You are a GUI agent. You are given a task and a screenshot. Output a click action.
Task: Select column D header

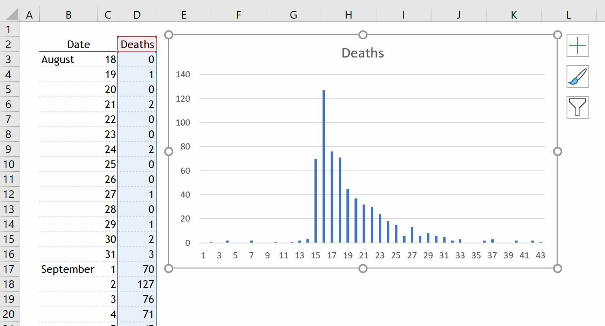[137, 15]
